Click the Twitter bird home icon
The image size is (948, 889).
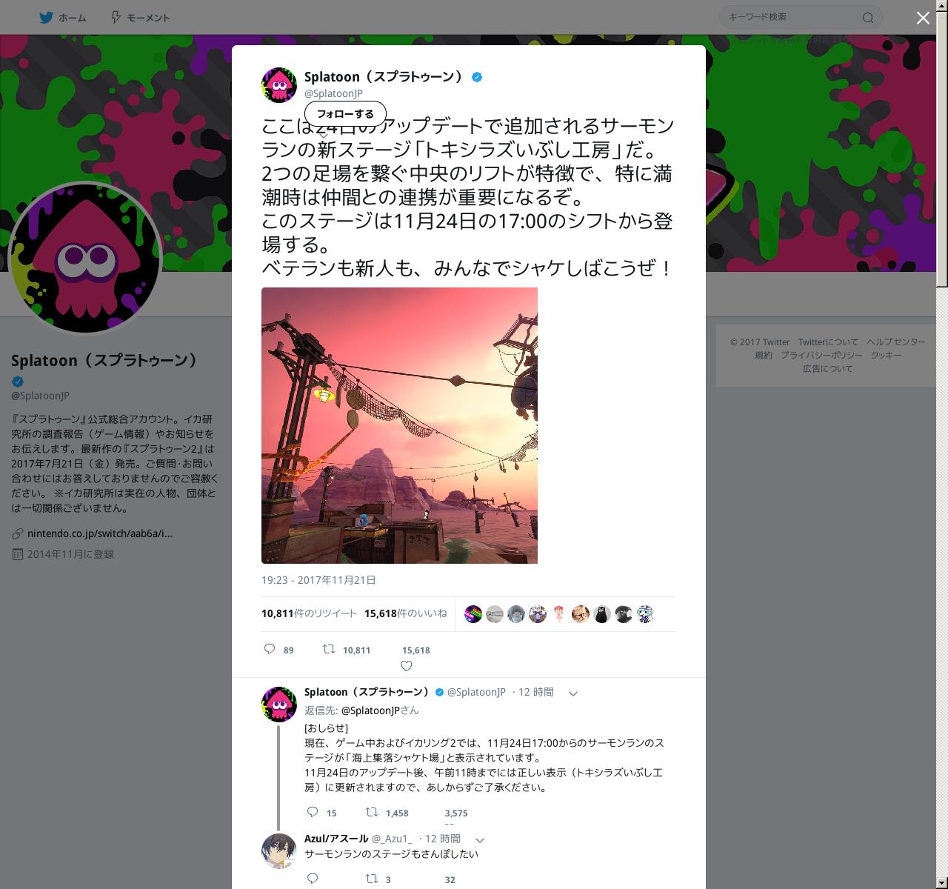coord(46,18)
